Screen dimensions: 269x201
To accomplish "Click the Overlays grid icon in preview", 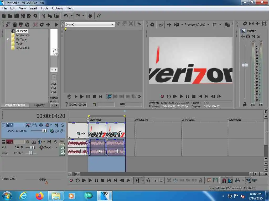I will (x=214, y=25).
